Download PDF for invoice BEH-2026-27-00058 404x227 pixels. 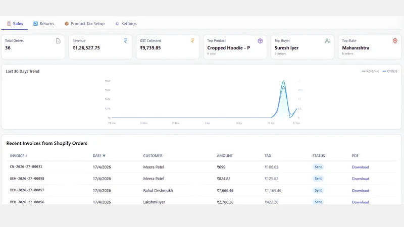click(x=360, y=179)
